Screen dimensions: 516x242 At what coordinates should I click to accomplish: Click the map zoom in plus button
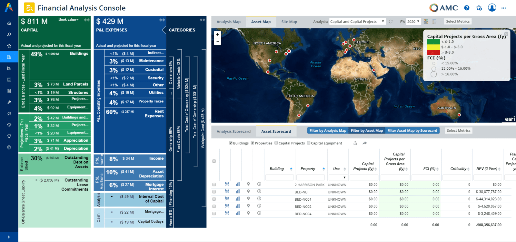pos(217,35)
